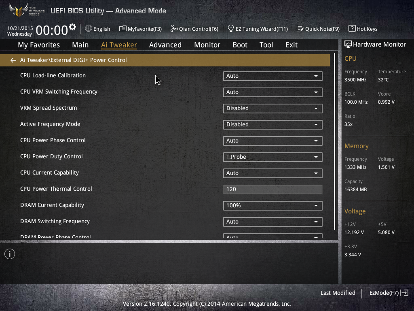The image size is (414, 311).
Task: Click the 16384 MB capacity value
Action: click(355, 190)
